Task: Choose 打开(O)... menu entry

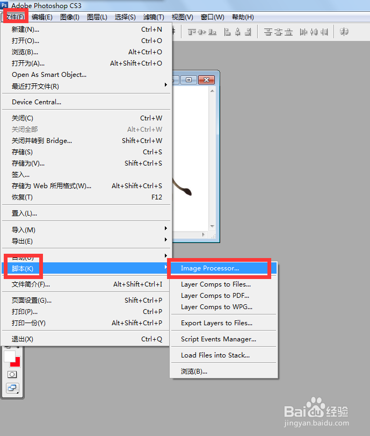Action: pyautogui.click(x=86, y=41)
